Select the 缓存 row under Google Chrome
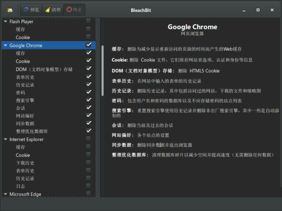The width and height of the screenshot is (282, 211). pos(20,53)
